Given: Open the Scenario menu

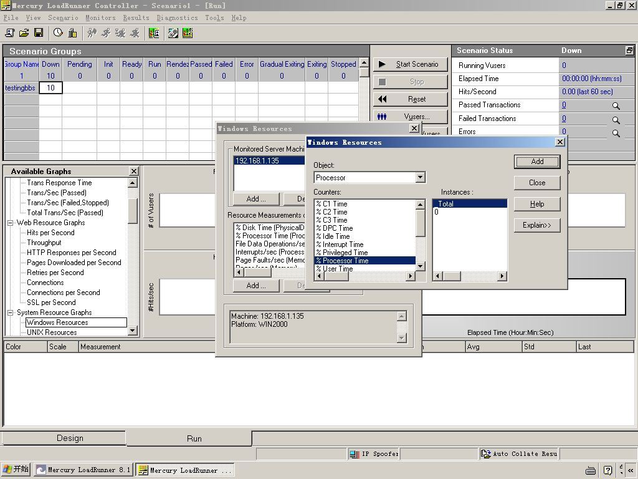Looking at the screenshot, I should pyautogui.click(x=63, y=17).
